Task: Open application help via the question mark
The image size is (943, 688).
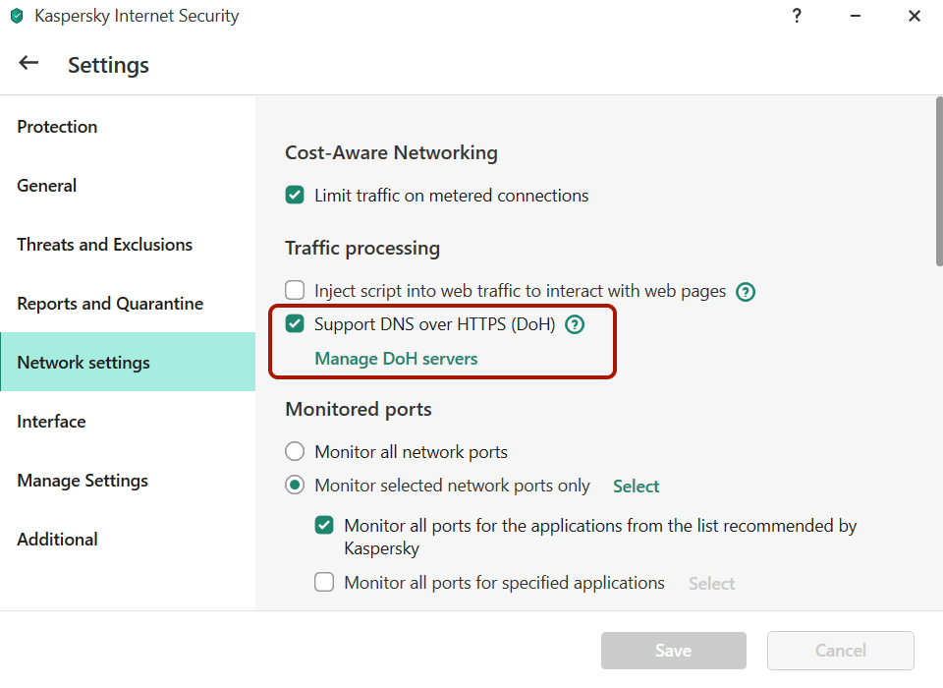Action: click(x=797, y=16)
